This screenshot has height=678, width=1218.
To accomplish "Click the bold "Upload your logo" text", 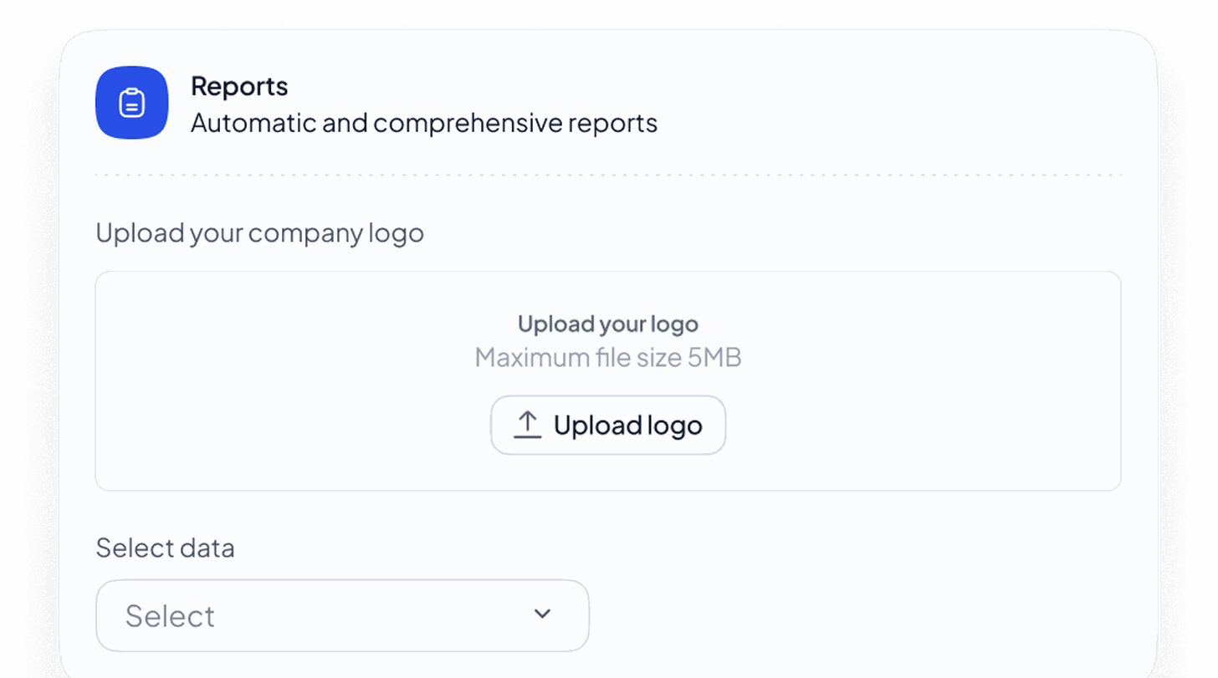I will (x=607, y=324).
